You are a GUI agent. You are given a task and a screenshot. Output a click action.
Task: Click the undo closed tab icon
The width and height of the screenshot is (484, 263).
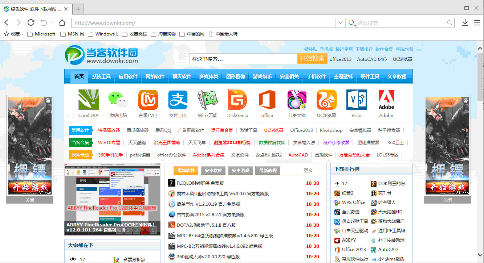click(x=44, y=23)
